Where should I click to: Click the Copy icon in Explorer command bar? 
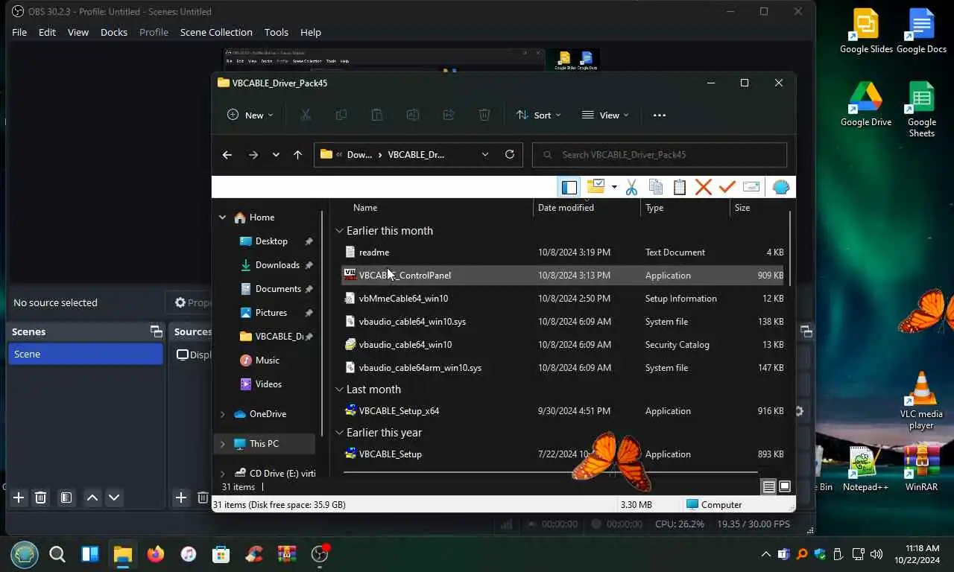[x=341, y=115]
